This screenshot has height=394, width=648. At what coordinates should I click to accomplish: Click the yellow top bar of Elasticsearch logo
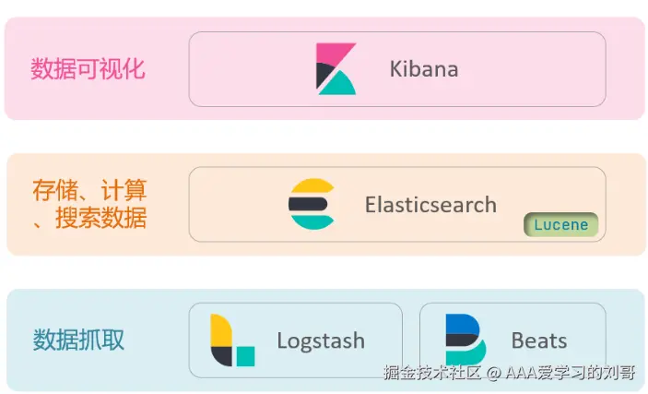click(x=312, y=185)
